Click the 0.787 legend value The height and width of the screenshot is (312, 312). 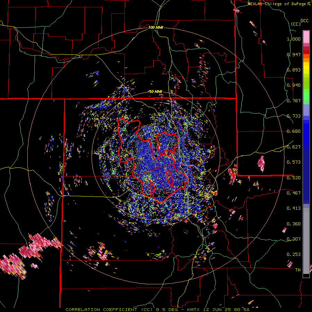pyautogui.click(x=294, y=101)
